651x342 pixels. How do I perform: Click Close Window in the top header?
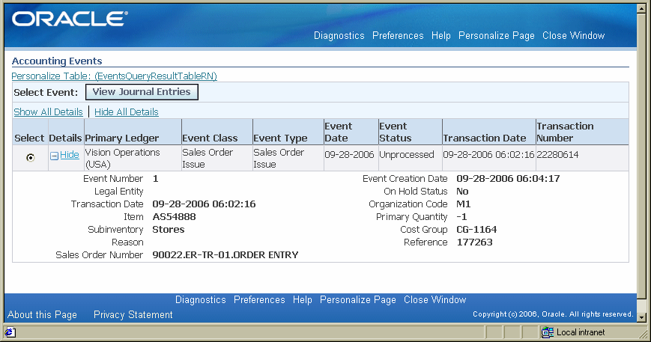tap(573, 36)
